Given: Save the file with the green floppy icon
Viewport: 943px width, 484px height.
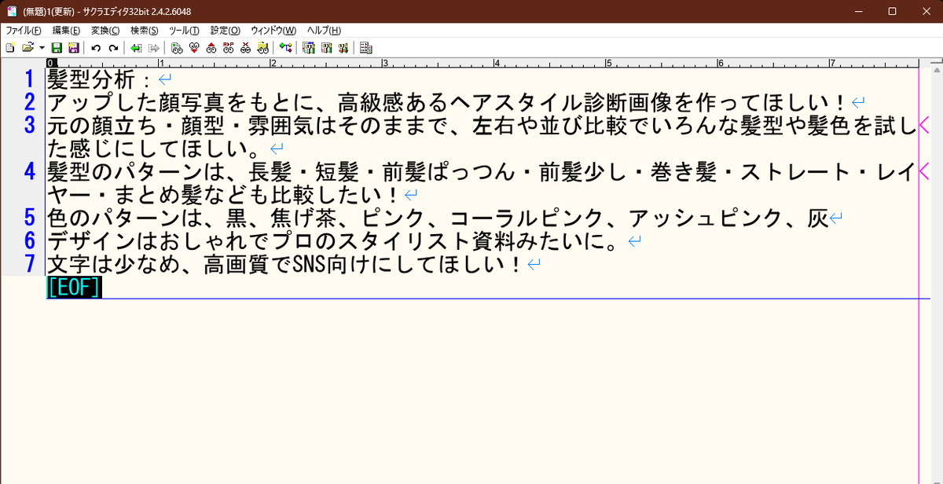Looking at the screenshot, I should [x=57, y=48].
